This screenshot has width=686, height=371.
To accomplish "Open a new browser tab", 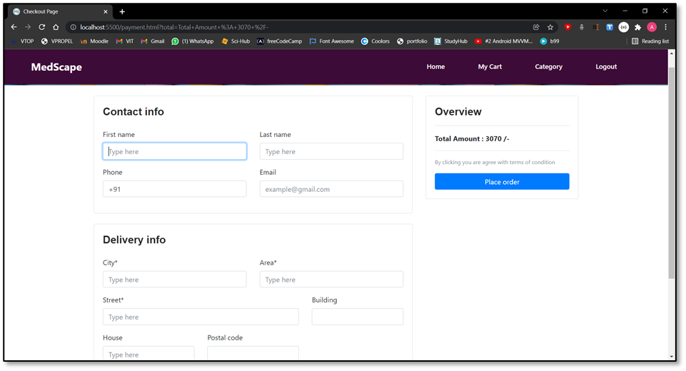I will click(122, 12).
